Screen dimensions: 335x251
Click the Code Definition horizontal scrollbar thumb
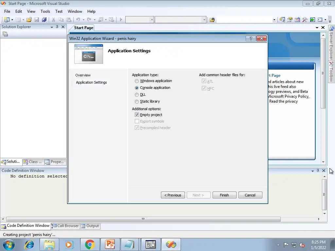pyautogui.click(x=143, y=219)
